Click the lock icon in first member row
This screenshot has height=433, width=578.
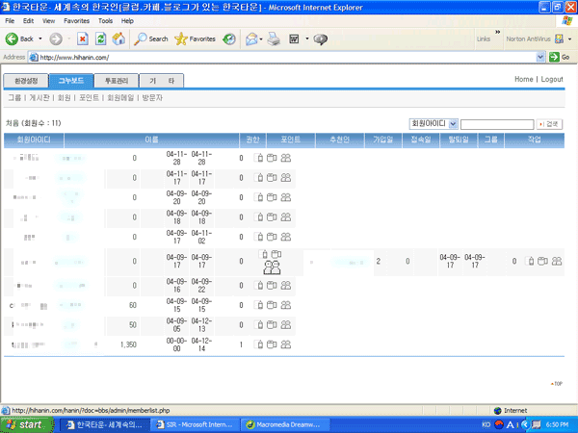[x=258, y=158]
